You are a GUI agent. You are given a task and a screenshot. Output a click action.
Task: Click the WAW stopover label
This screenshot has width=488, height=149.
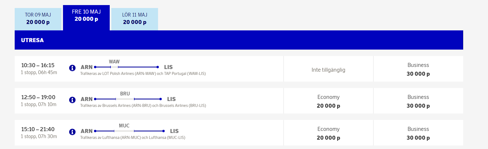pos(114,62)
